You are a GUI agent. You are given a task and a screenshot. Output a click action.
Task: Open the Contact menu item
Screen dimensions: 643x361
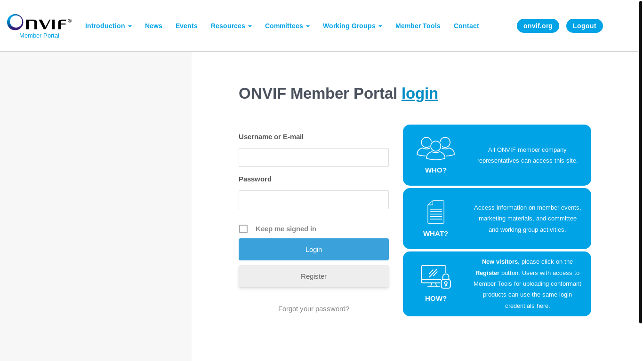466,26
